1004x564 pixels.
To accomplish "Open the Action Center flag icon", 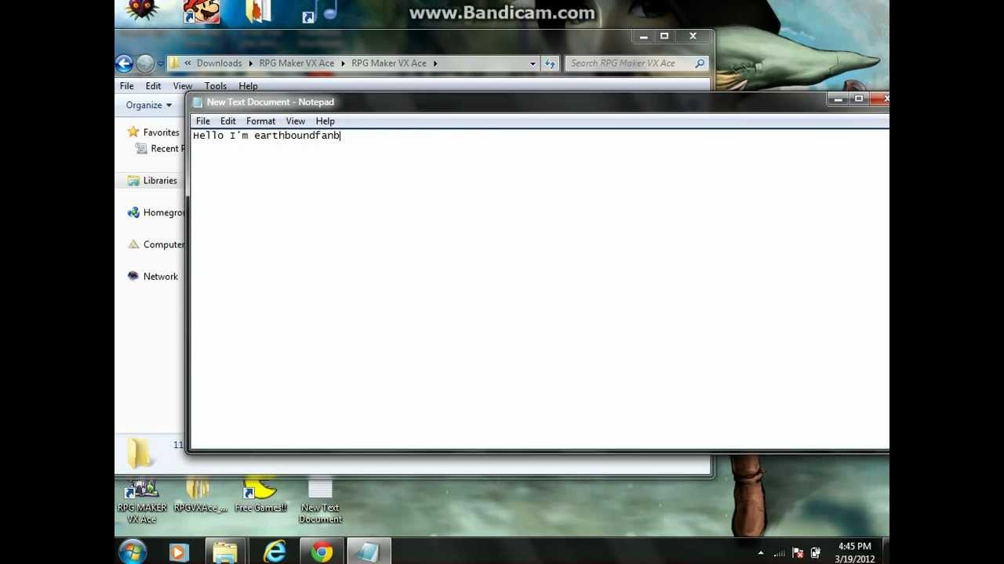I will click(x=798, y=553).
